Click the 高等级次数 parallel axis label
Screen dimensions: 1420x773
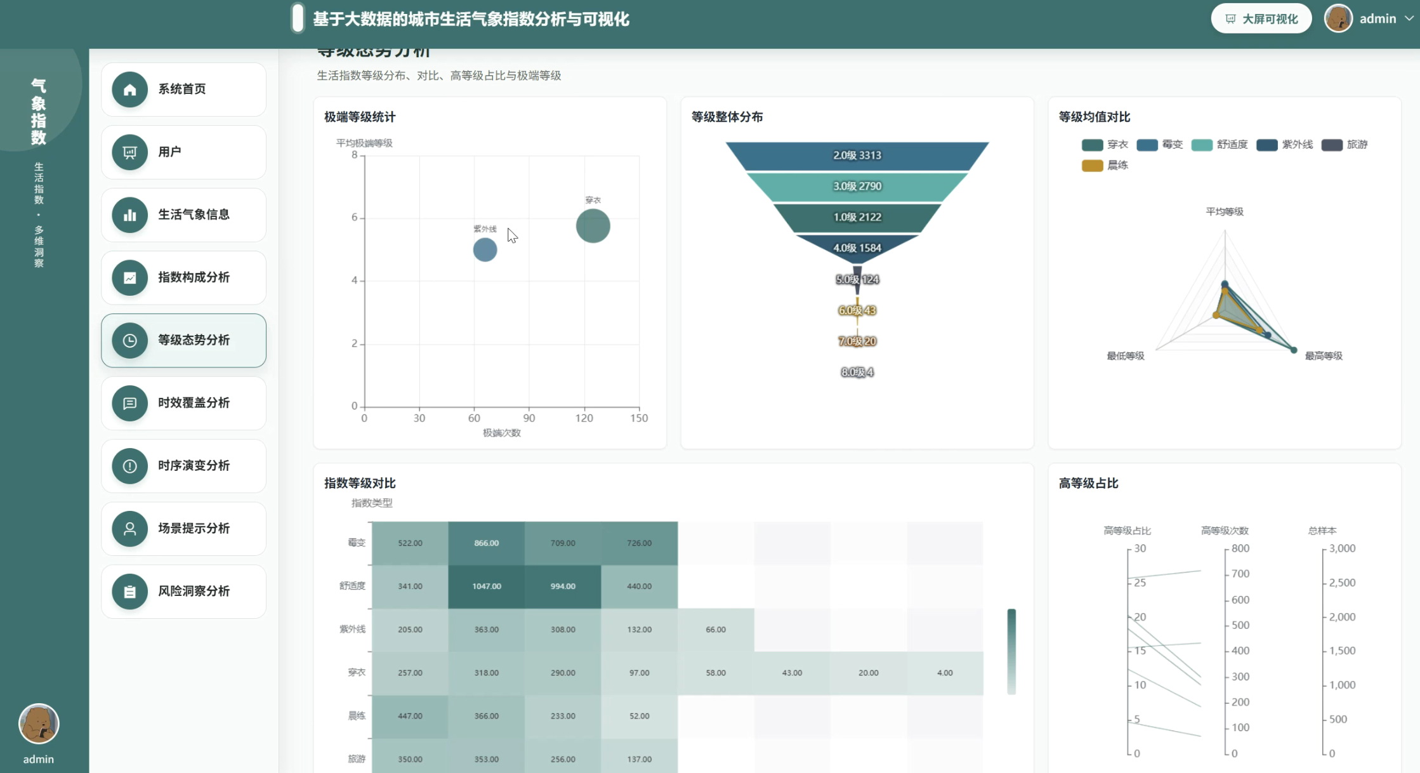pos(1225,531)
